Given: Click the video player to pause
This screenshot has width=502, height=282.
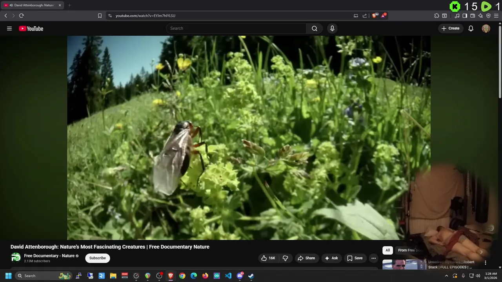Looking at the screenshot, I should pos(249,137).
